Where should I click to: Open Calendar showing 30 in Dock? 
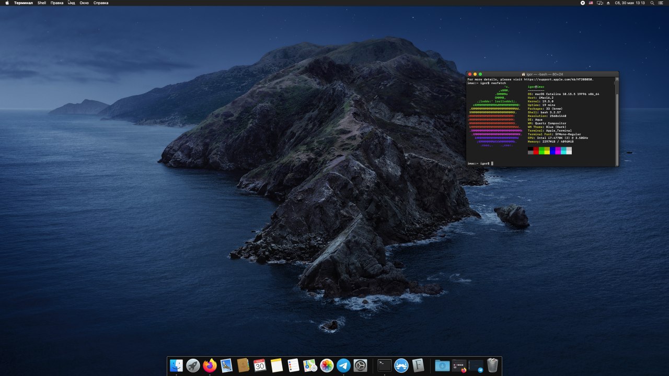coord(260,366)
